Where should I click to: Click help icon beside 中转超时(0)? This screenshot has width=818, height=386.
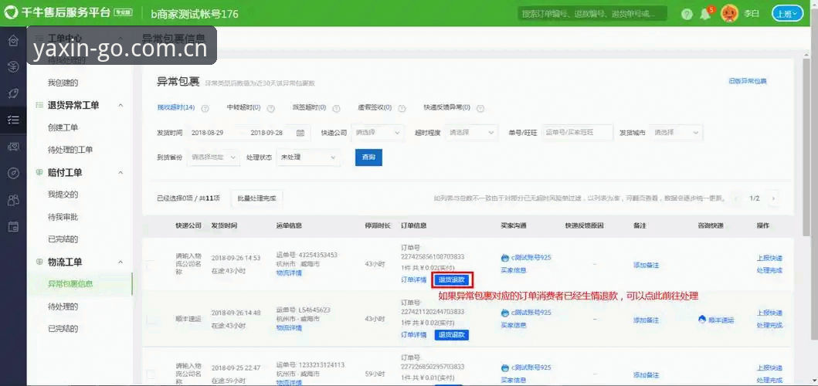coord(271,109)
